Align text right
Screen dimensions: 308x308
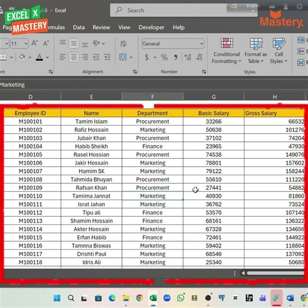pyautogui.click(x=85, y=57)
